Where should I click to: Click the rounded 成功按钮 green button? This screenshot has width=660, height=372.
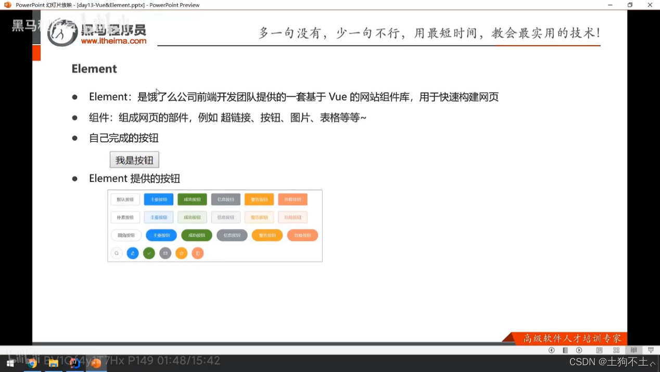196,235
